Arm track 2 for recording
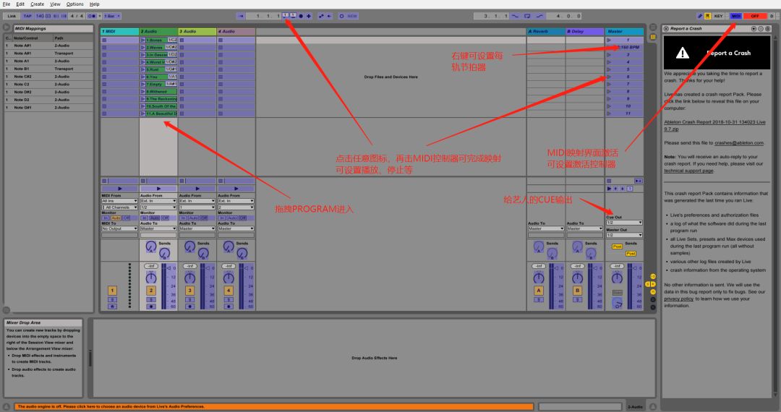The image size is (781, 412). tap(151, 306)
